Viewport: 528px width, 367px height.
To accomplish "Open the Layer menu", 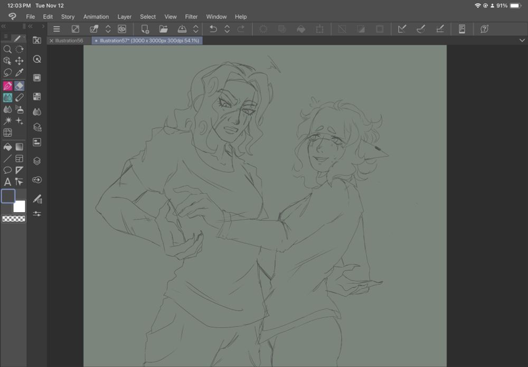I will 125,16.
